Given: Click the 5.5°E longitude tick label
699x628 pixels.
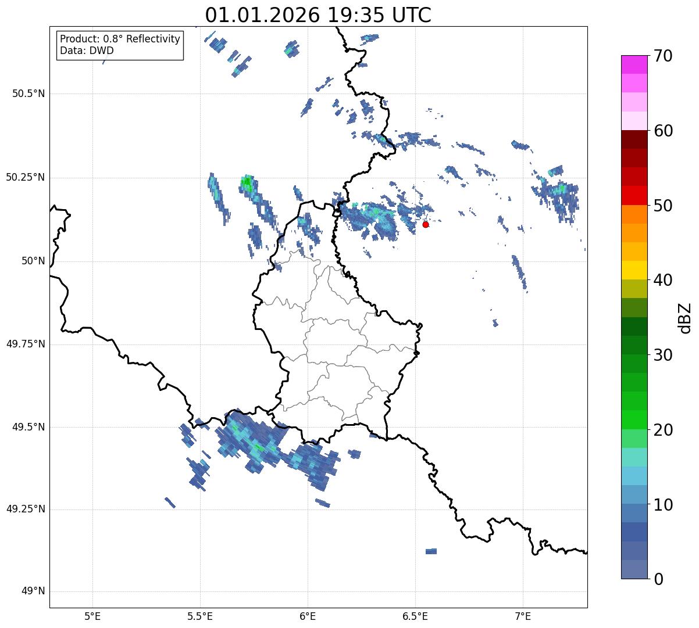Looking at the screenshot, I should point(200,616).
